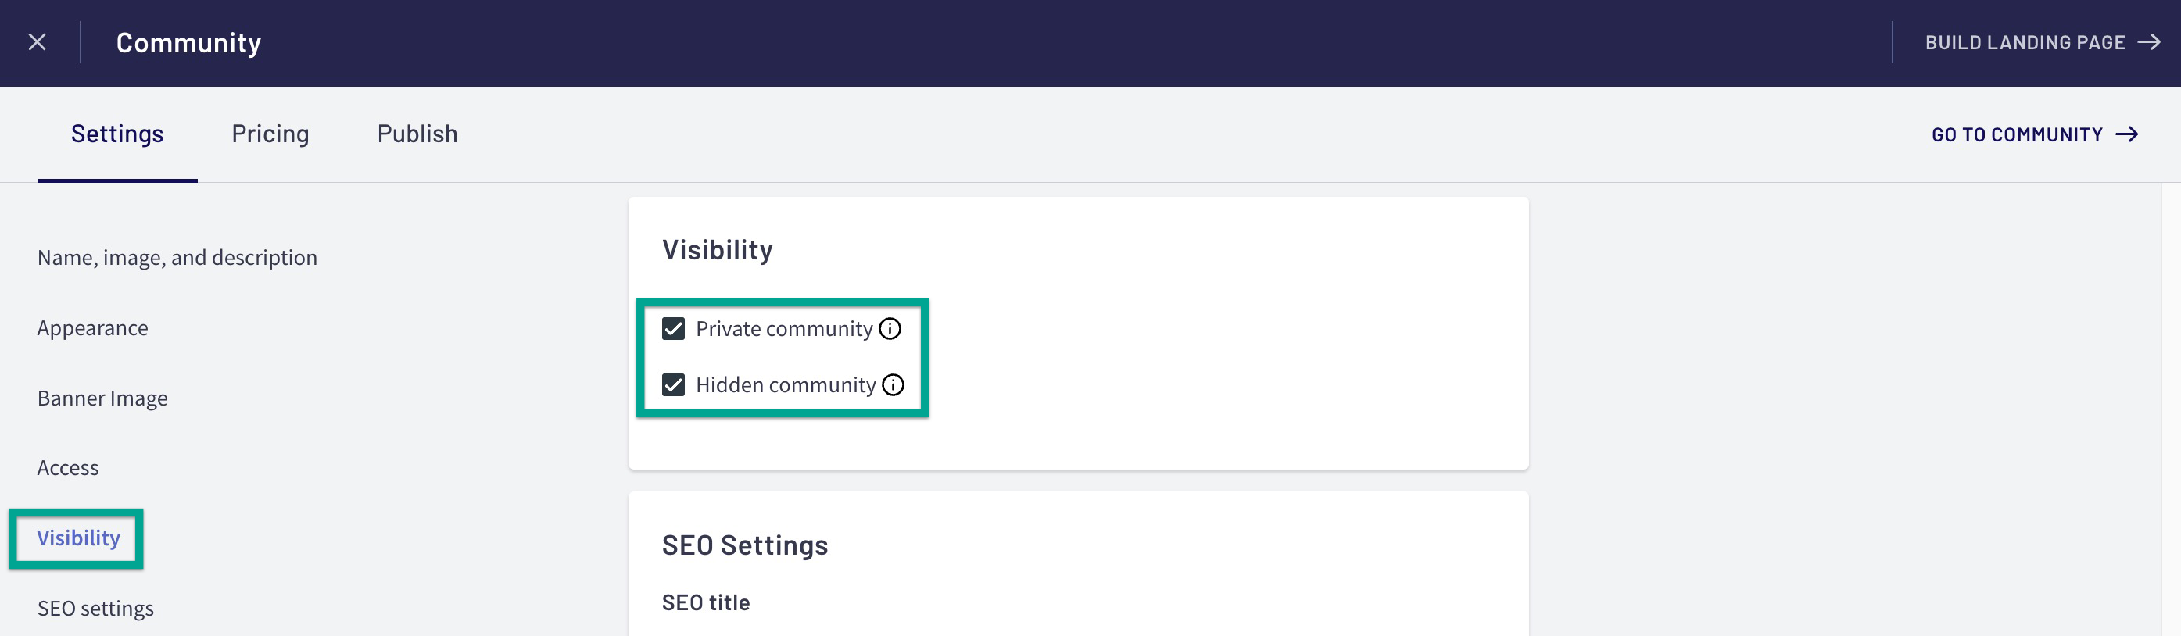This screenshot has width=2181, height=636.
Task: Click the arrow beside Go To Community
Action: [2127, 134]
